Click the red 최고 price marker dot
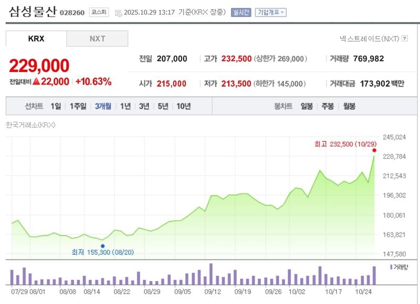This screenshot has width=420, height=304. [x=374, y=150]
